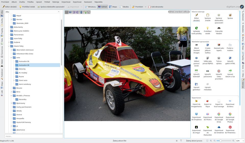This screenshot has height=143, width=245.
Task: Click Exportovat do Pinterestu
Action: point(230,130)
